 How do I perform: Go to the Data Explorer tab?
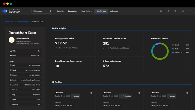(x=87, y=11)
